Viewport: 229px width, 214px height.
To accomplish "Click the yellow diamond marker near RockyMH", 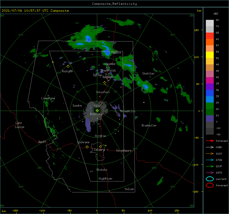I will click(68, 66).
